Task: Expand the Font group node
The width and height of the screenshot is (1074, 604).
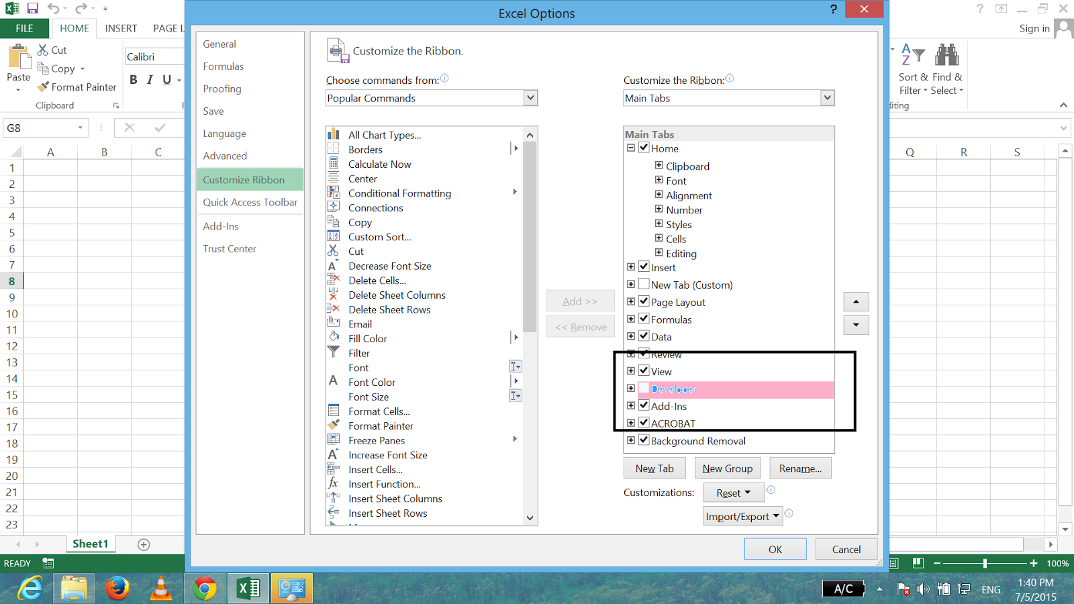Action: click(x=658, y=180)
